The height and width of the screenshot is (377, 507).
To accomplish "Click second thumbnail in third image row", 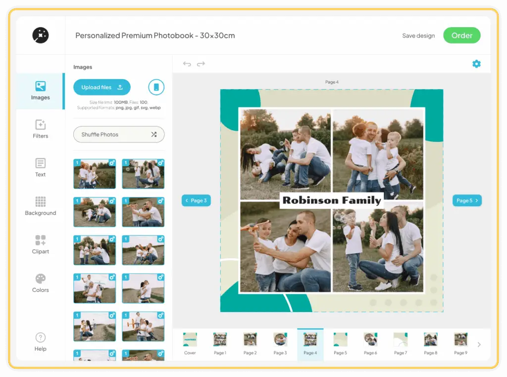I will (x=143, y=250).
